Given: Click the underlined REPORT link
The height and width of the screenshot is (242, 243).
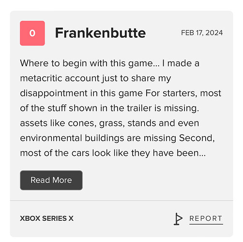Looking at the screenshot, I should [x=206, y=219].
